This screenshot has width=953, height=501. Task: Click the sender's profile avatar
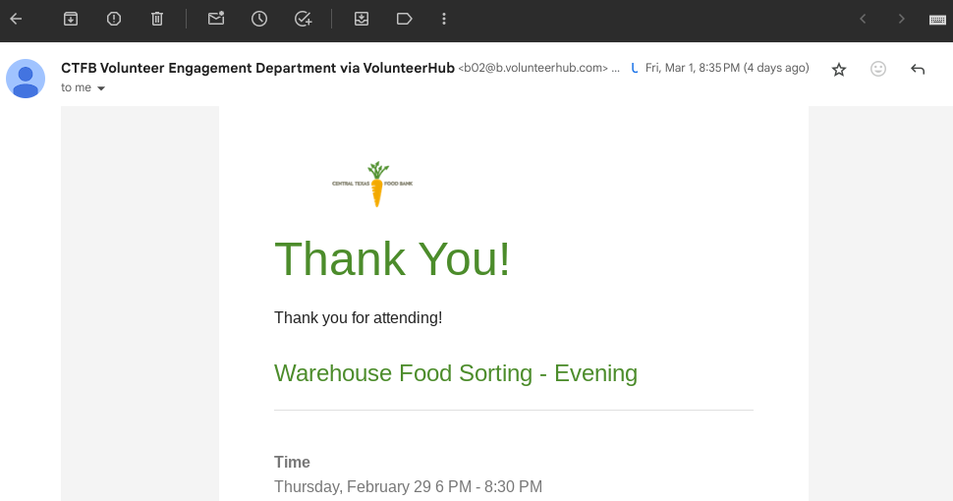[26, 79]
